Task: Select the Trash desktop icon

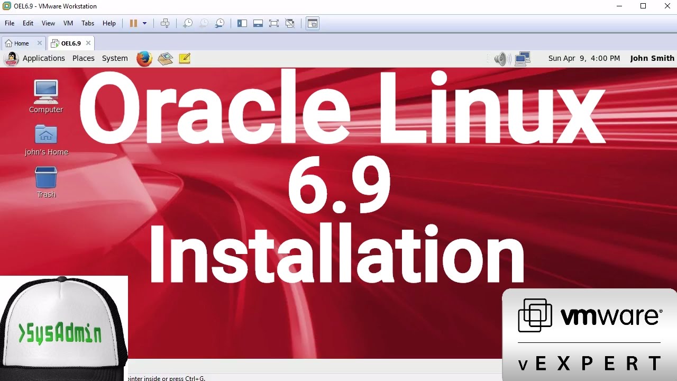Action: [46, 182]
